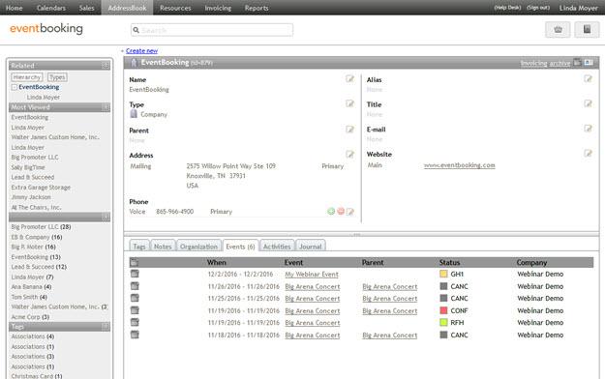The width and height of the screenshot is (605, 379).
Task: Edit the Voice phone pencil icon
Action: pos(350,212)
